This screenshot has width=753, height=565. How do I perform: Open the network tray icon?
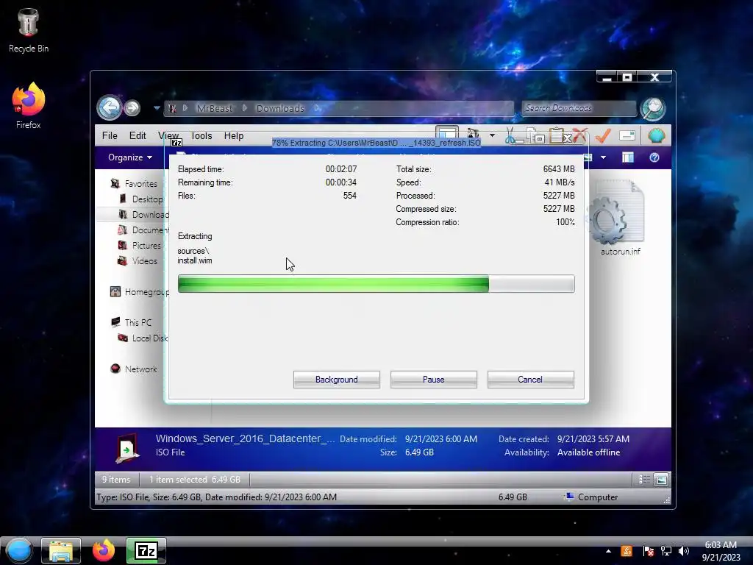pyautogui.click(x=666, y=551)
